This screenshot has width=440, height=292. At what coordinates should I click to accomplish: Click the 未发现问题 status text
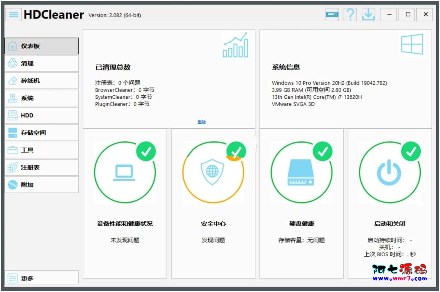click(125, 240)
